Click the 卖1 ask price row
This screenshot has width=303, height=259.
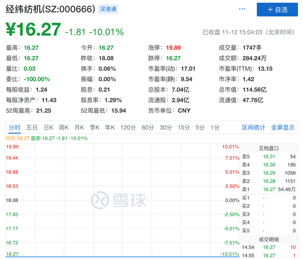[268, 189]
